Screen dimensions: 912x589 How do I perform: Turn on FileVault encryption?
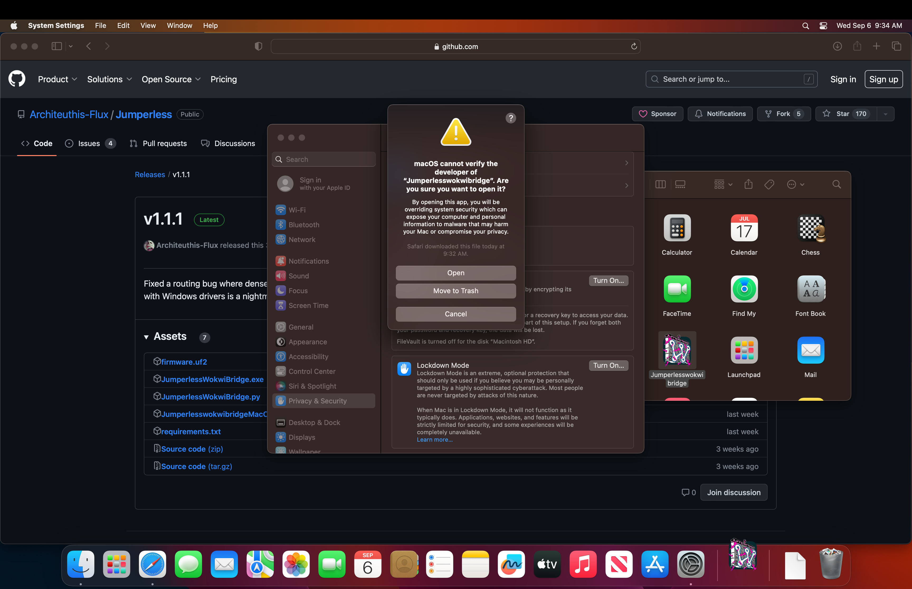608,281
